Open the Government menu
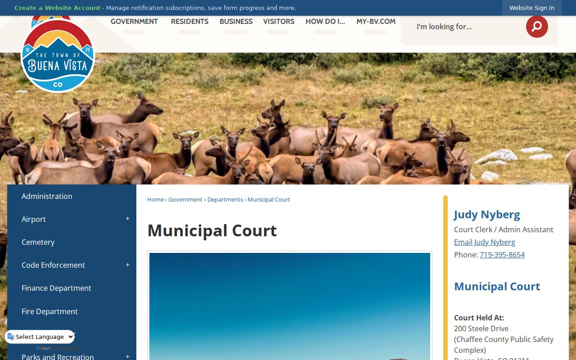 (134, 22)
